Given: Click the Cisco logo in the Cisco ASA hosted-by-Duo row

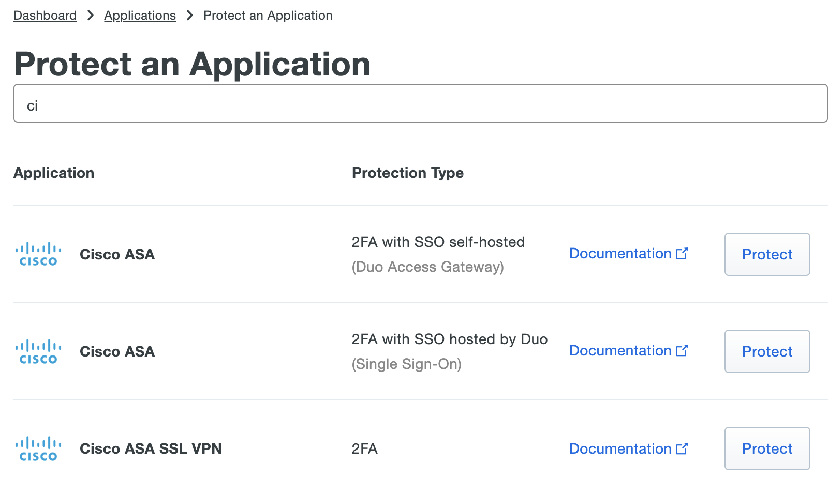Looking at the screenshot, I should pos(38,351).
